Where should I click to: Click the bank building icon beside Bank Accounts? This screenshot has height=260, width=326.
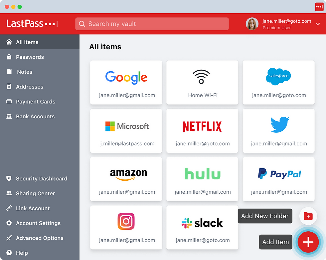point(9,116)
